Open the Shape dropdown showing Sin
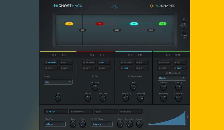This screenshot has width=224, height=130. coord(58,82)
